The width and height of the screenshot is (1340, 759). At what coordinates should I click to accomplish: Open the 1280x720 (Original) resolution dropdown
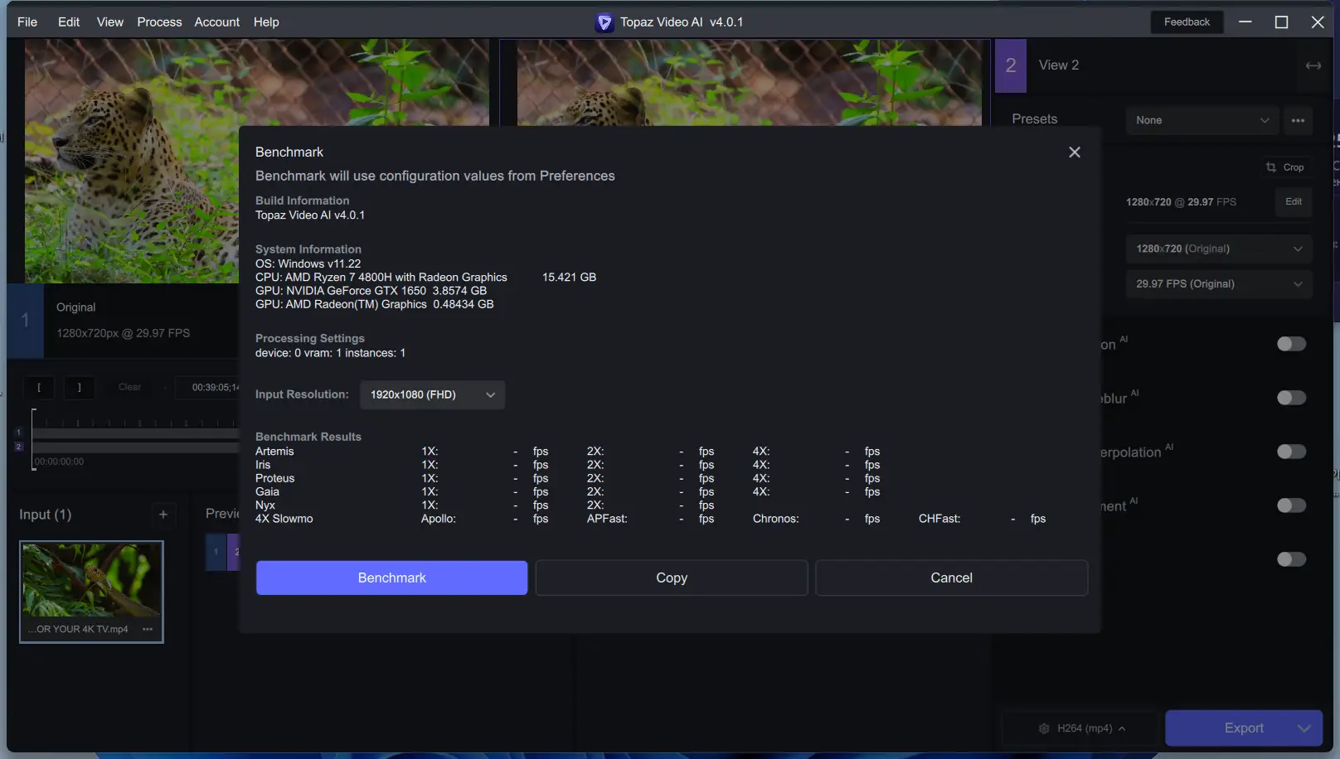(1219, 249)
